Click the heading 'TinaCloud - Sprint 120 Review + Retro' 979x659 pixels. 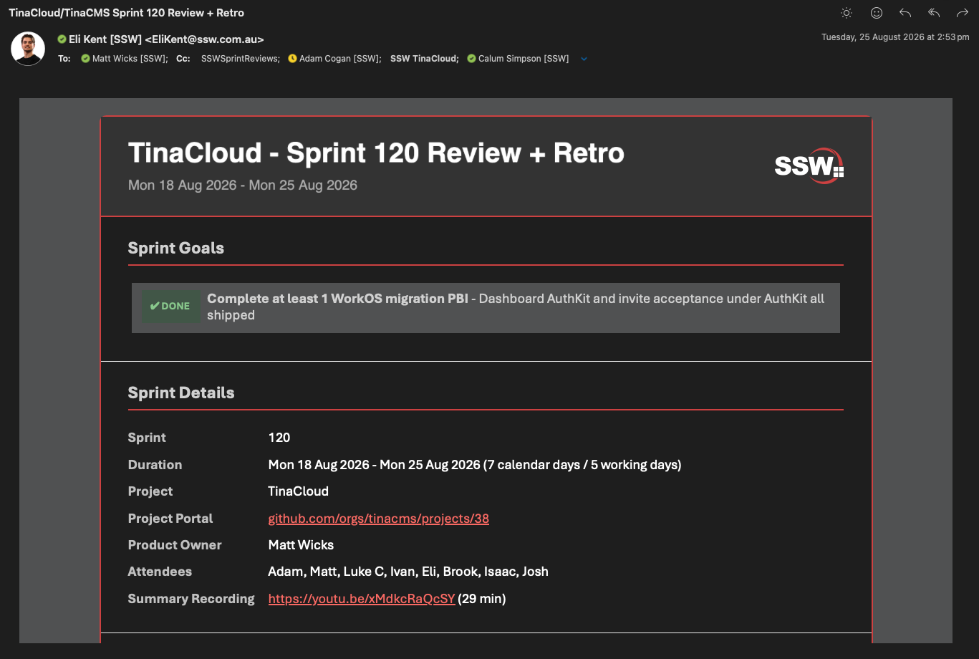point(376,153)
